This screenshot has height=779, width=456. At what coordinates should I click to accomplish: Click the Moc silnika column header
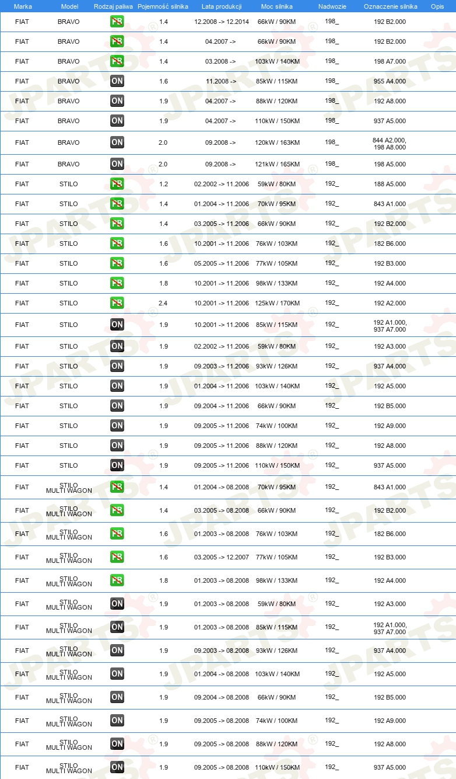pos(277,6)
